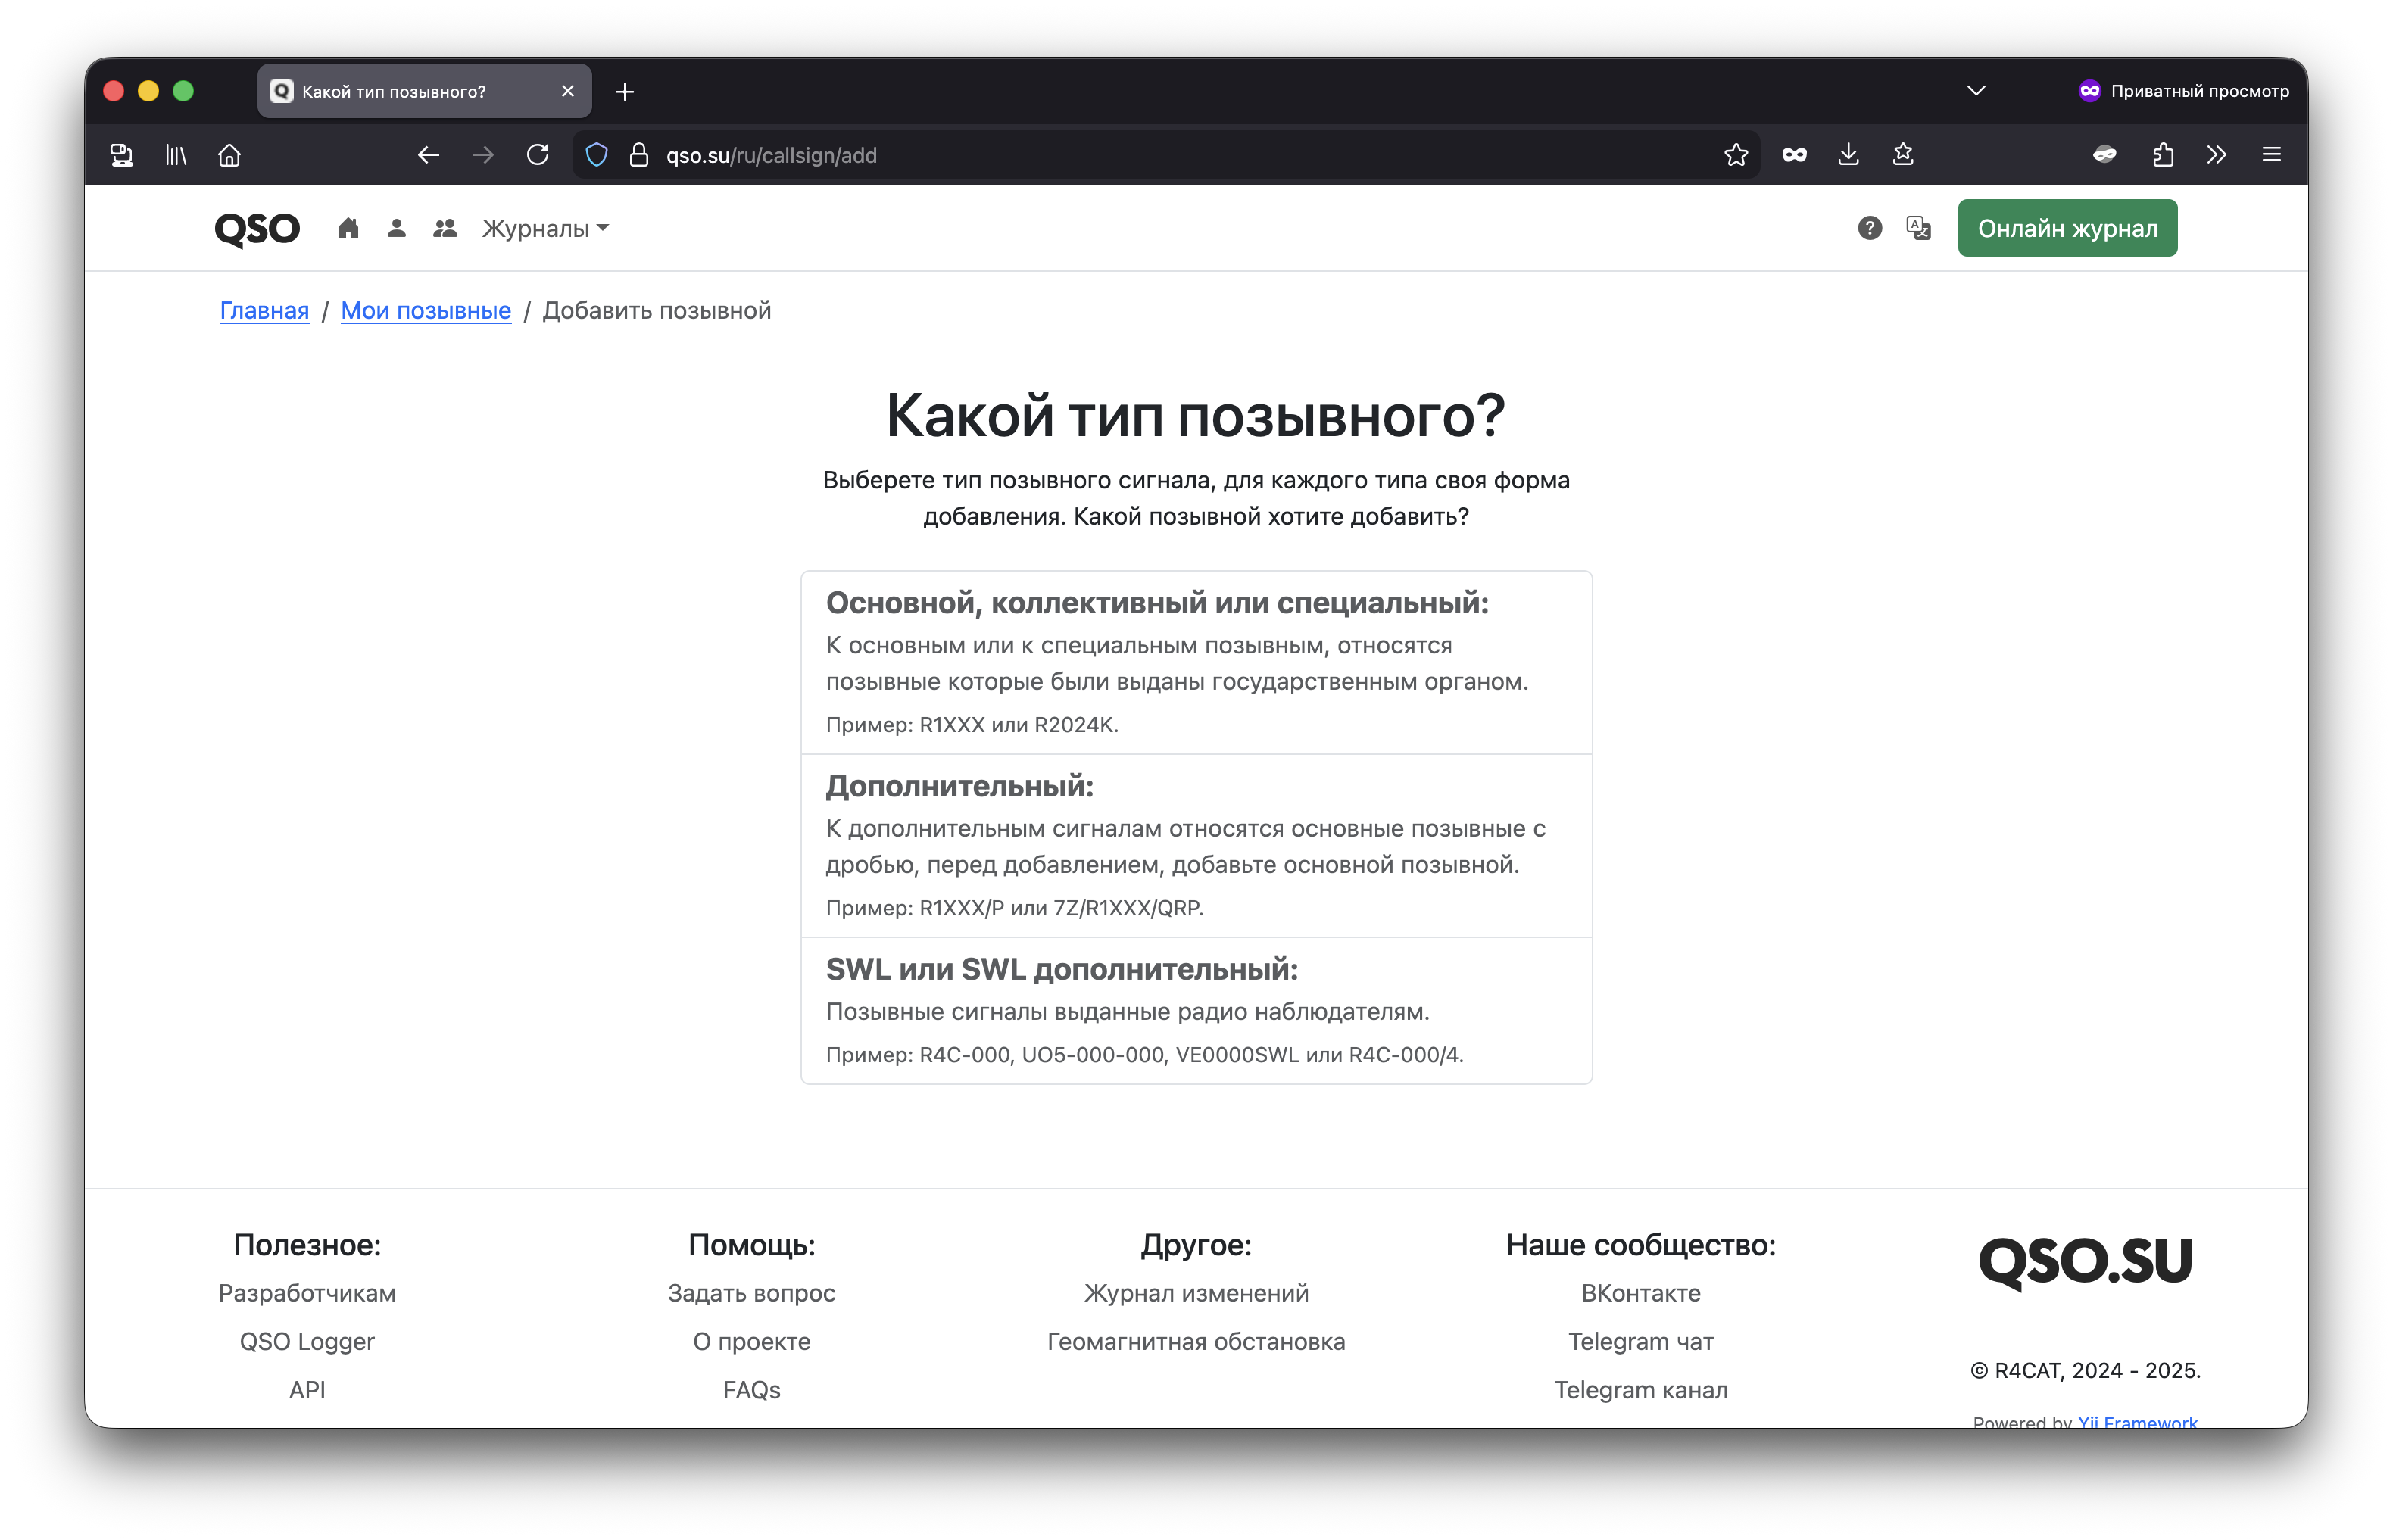Screen dimensions: 2393x1540
Task: Choose the Дополнительный callsign type option
Action: [x=1196, y=845]
